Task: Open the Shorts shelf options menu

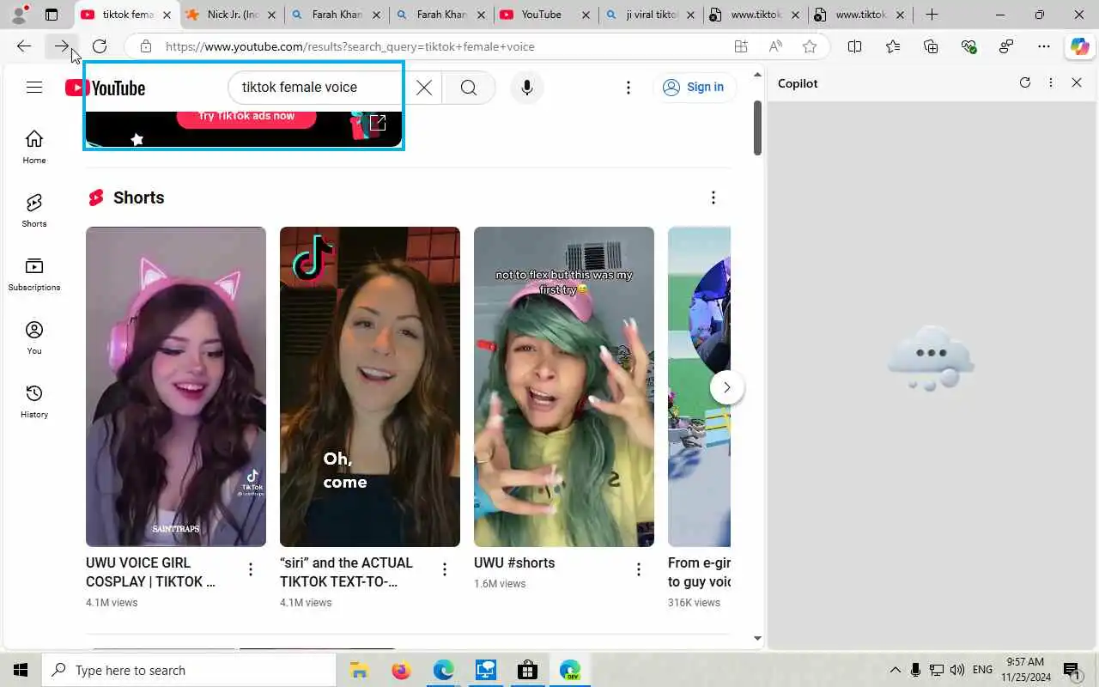Action: tap(713, 198)
